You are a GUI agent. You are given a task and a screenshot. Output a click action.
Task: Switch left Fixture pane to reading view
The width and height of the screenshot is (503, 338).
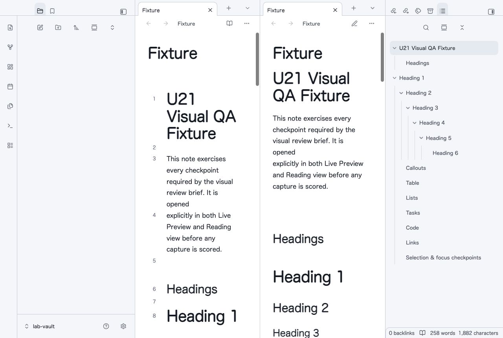(x=229, y=24)
